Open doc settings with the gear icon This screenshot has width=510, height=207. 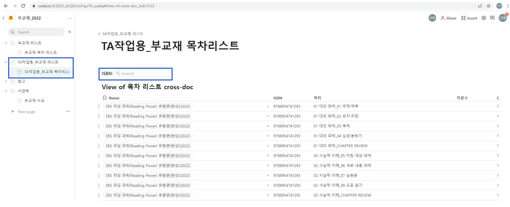point(484,18)
